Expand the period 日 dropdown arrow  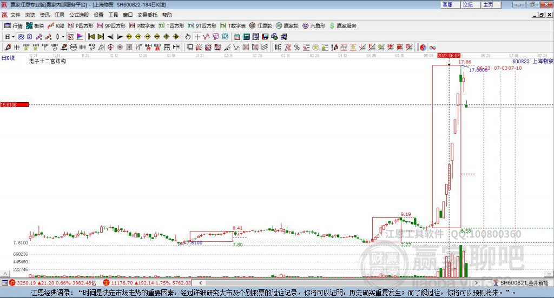[x=13, y=36]
